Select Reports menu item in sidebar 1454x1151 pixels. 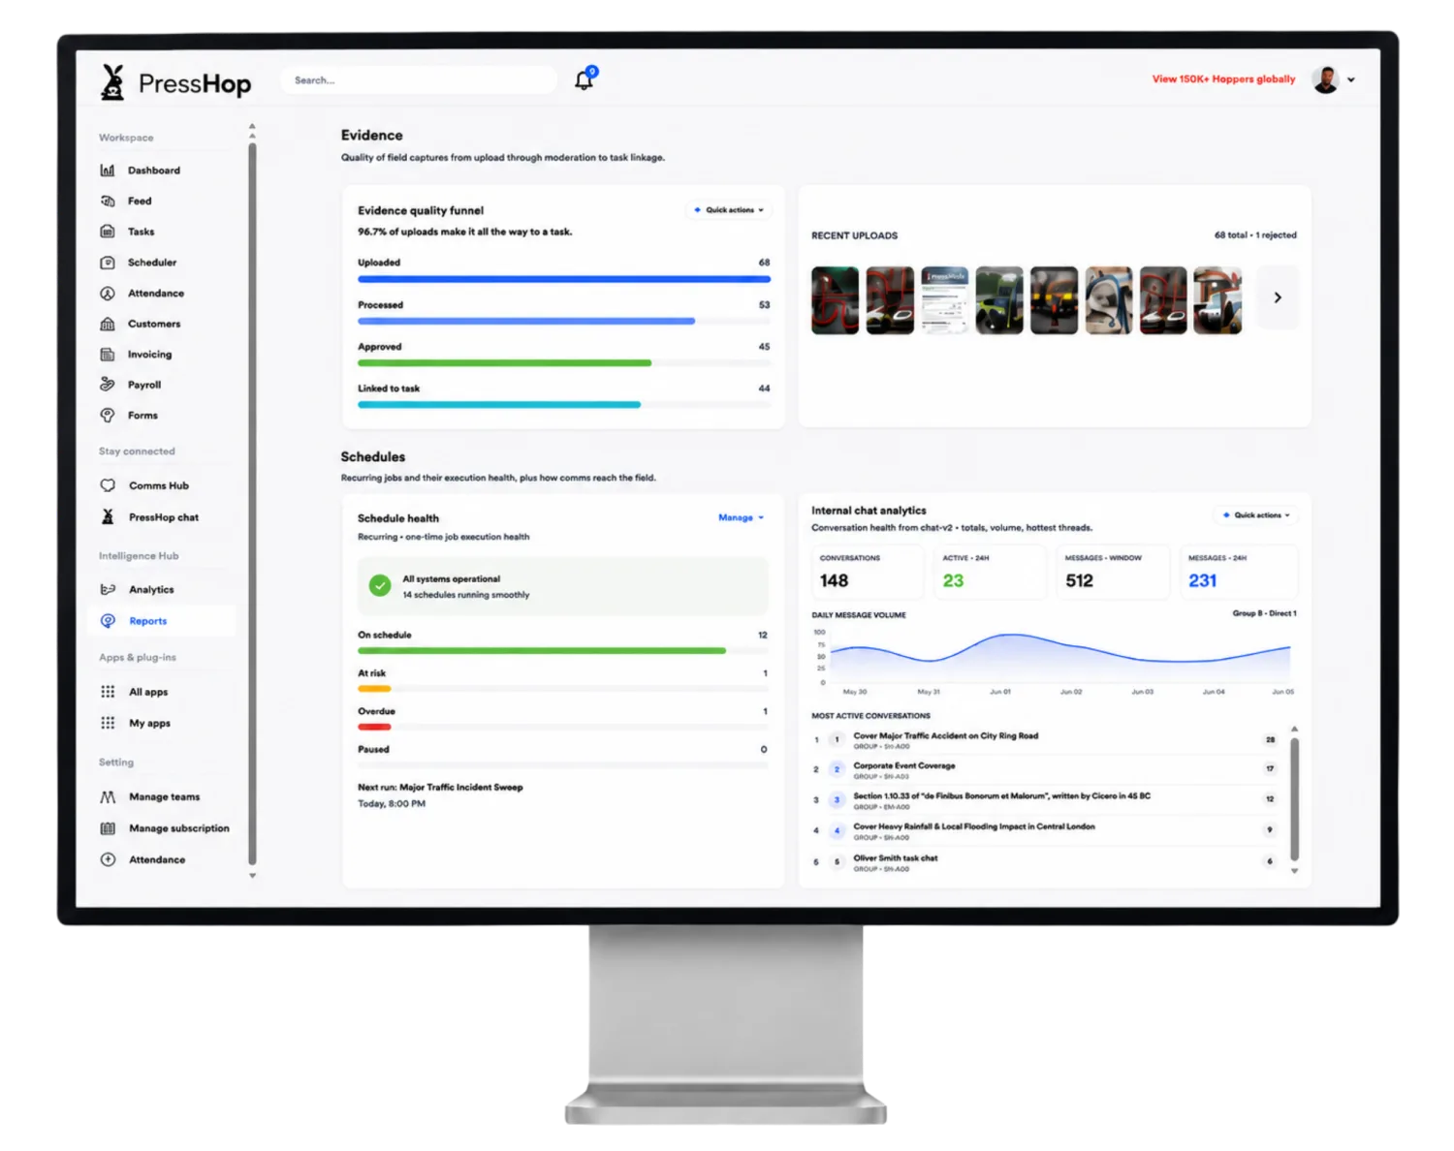(x=161, y=621)
